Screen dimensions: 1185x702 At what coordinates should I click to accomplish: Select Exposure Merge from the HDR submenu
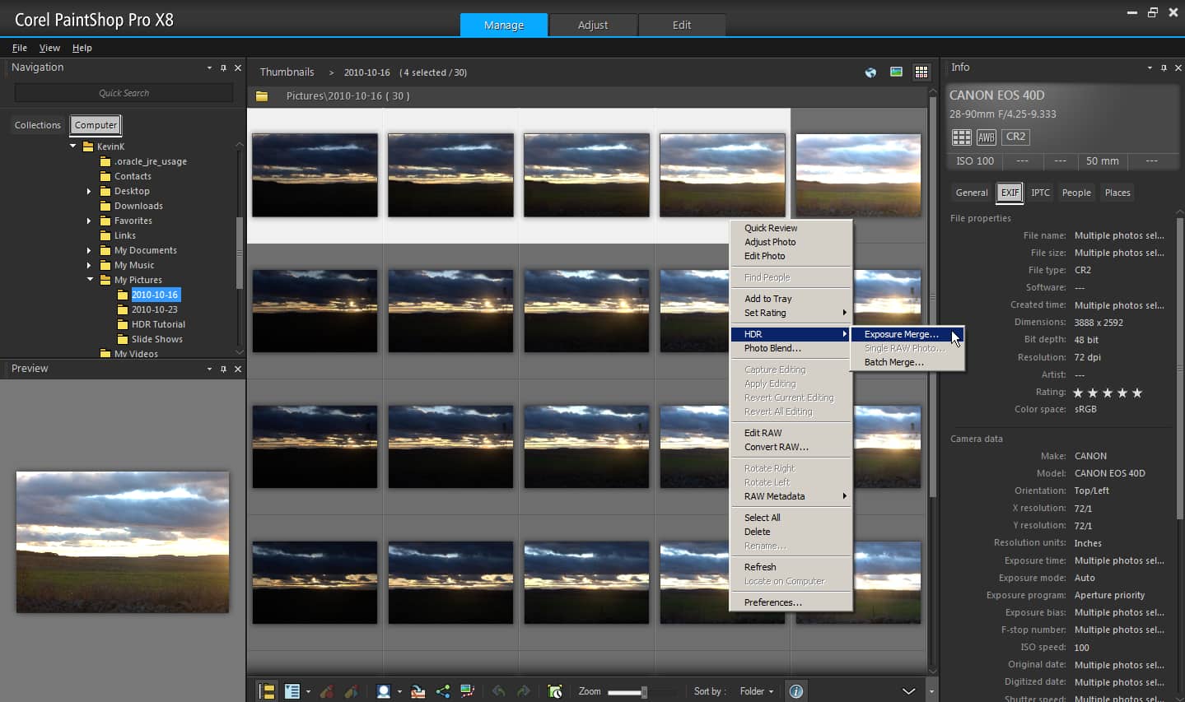click(899, 334)
